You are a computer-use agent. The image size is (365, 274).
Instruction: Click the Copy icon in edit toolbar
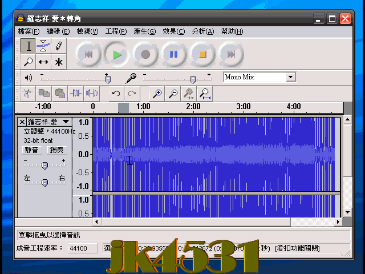click(x=44, y=94)
